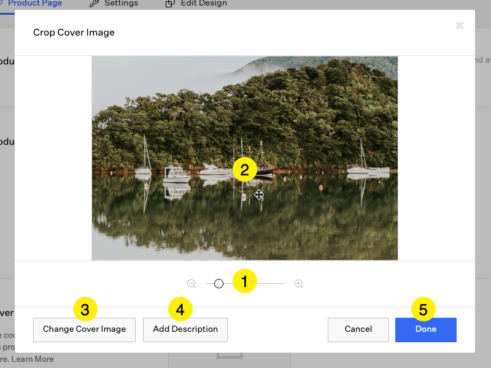Click the wrench icon beside Settings
The height and width of the screenshot is (368, 491).
point(94,4)
